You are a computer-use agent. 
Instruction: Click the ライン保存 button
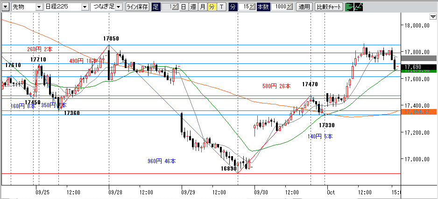click(137, 7)
